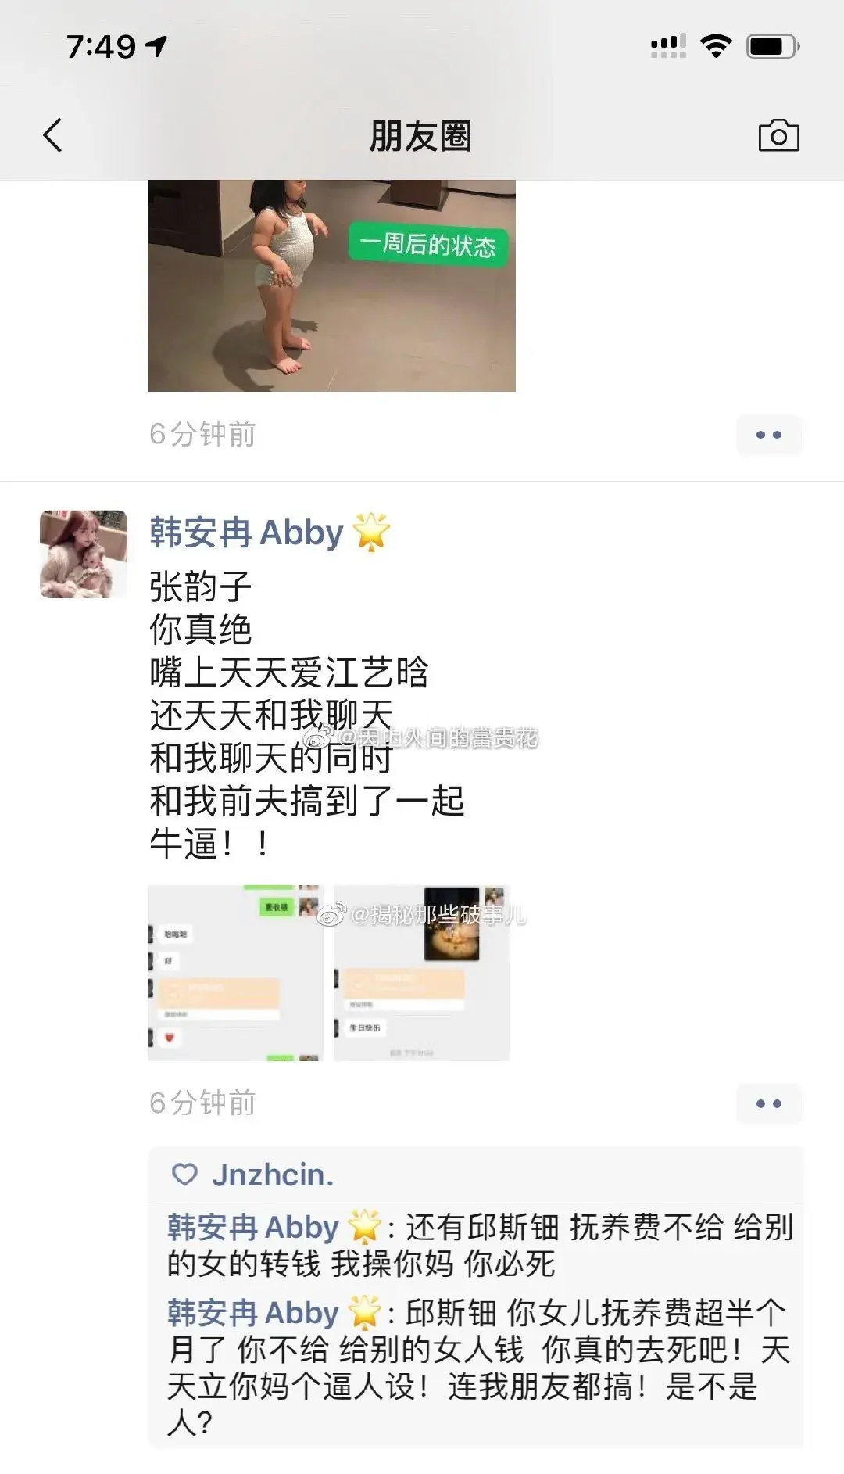The height and width of the screenshot is (1474, 844).
Task: Tap the Wi-Fi status icon
Action: 716,46
